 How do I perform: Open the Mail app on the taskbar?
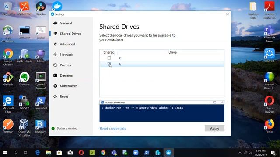click(70, 153)
